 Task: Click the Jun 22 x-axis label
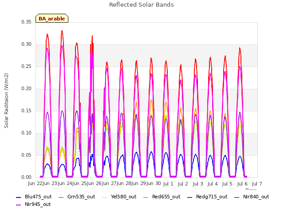pyautogui.click(x=35, y=183)
